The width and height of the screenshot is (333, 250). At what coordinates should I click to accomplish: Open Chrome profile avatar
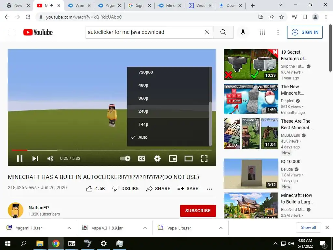(315, 17)
